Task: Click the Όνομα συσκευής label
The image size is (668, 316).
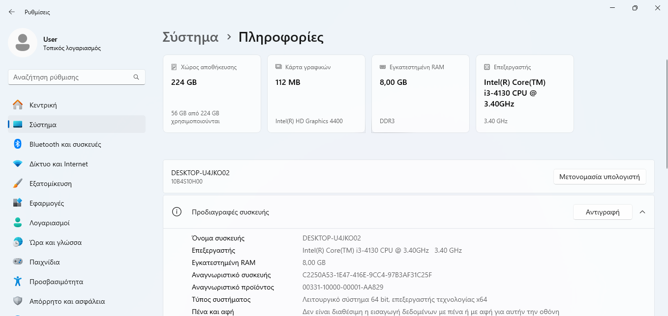Action: (x=218, y=238)
